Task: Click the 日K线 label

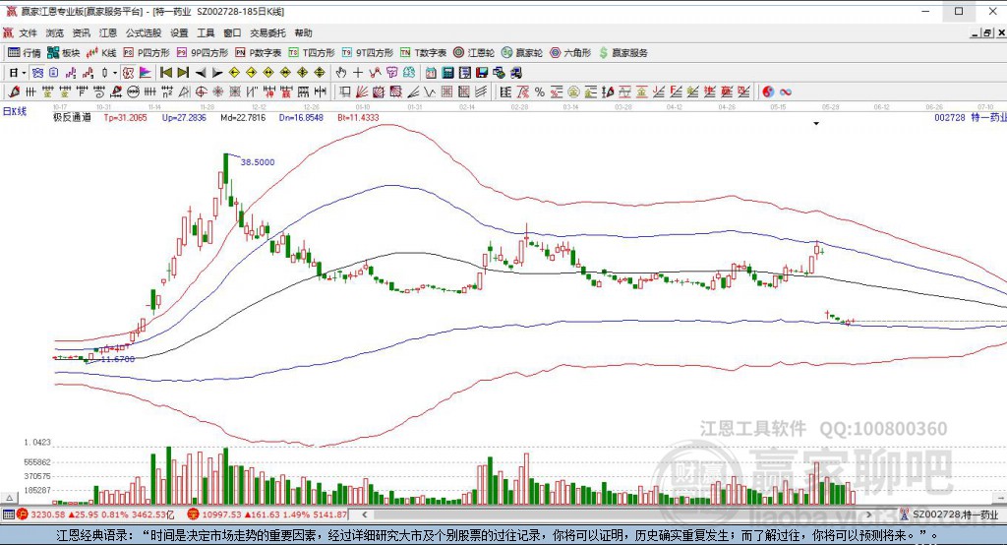Action: (15, 111)
